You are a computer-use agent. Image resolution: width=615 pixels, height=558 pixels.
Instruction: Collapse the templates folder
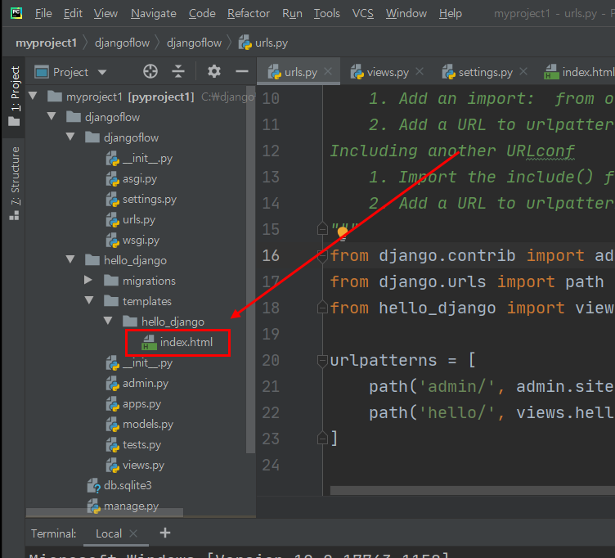point(89,301)
